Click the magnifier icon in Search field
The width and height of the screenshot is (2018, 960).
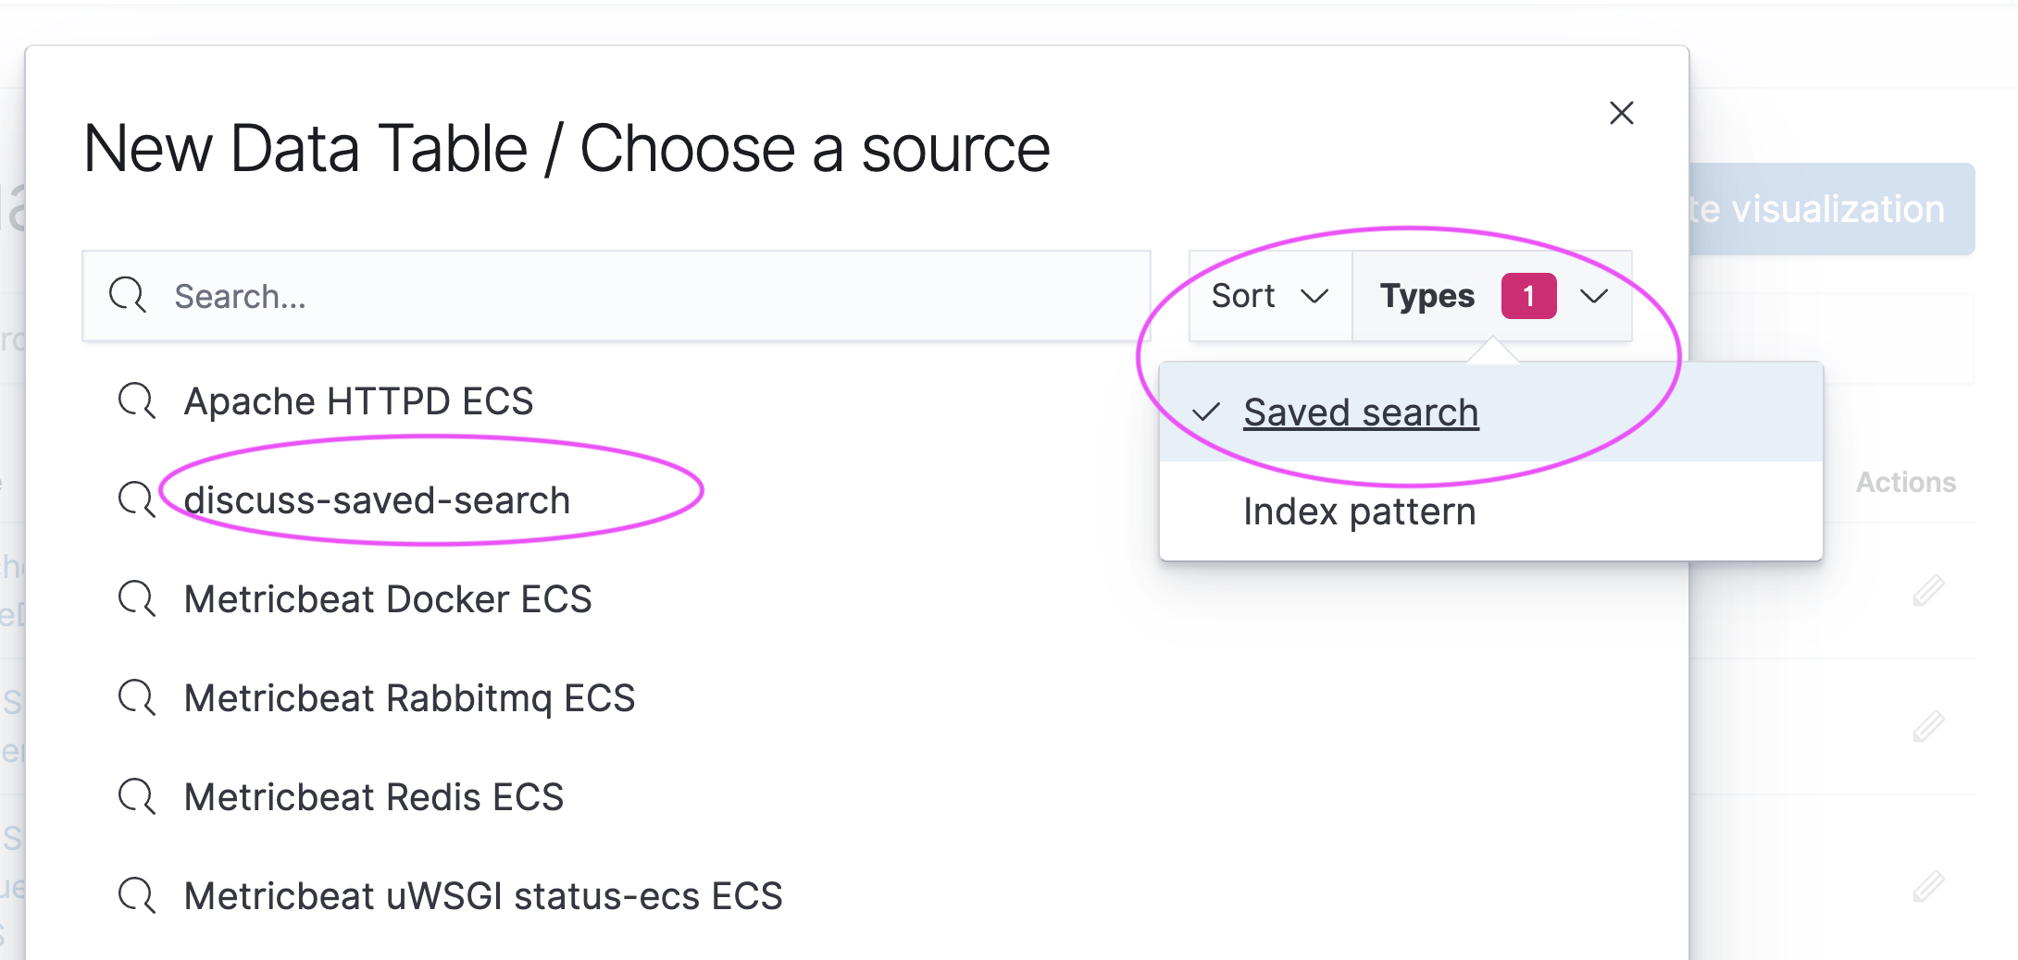tap(128, 296)
